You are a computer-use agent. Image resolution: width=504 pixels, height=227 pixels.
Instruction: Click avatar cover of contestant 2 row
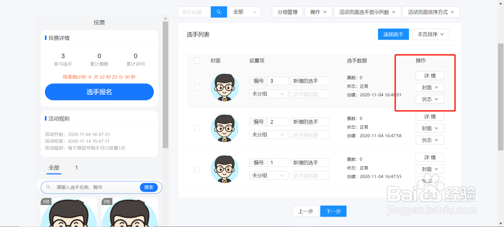point(225,128)
